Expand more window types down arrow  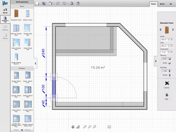pyautogui.click(x=22, y=130)
